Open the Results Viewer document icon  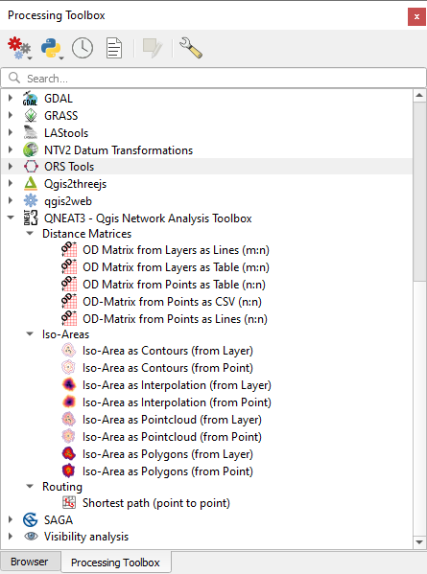click(114, 48)
